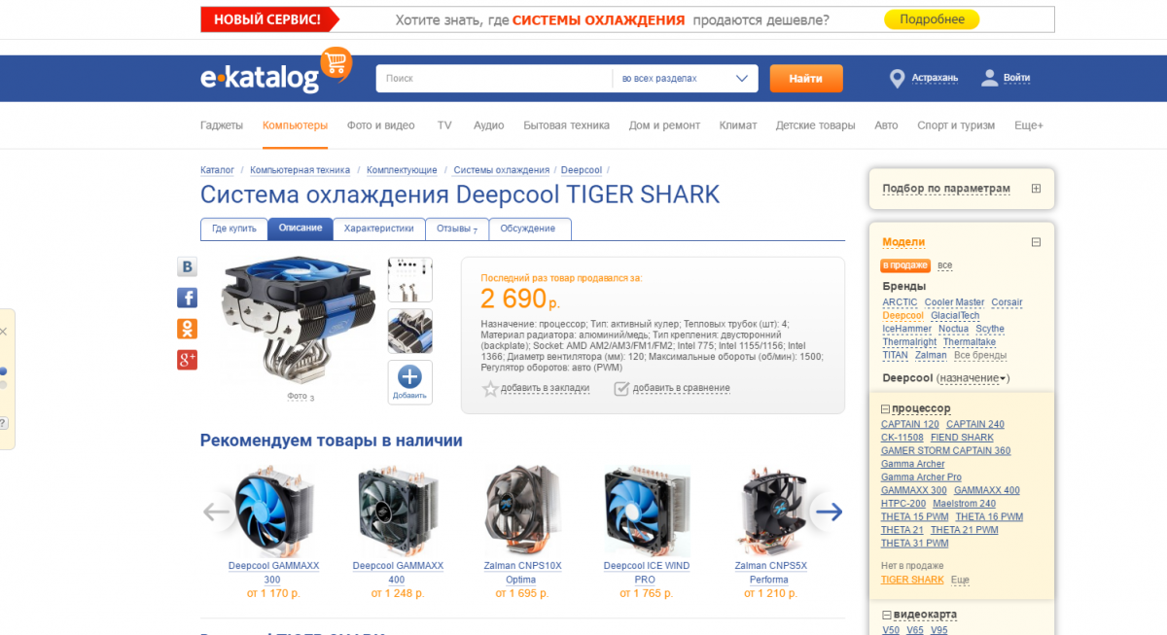Expand 'Подбор по параметрам' panel
Image resolution: width=1167 pixels, height=635 pixels.
1036,189
